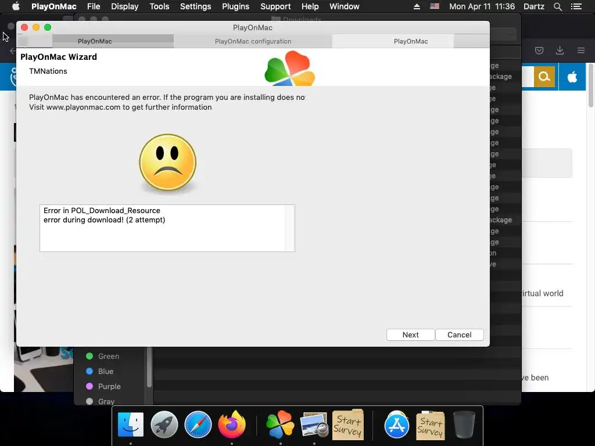Open PlayOnMac clover icon in Dock

tap(280, 425)
